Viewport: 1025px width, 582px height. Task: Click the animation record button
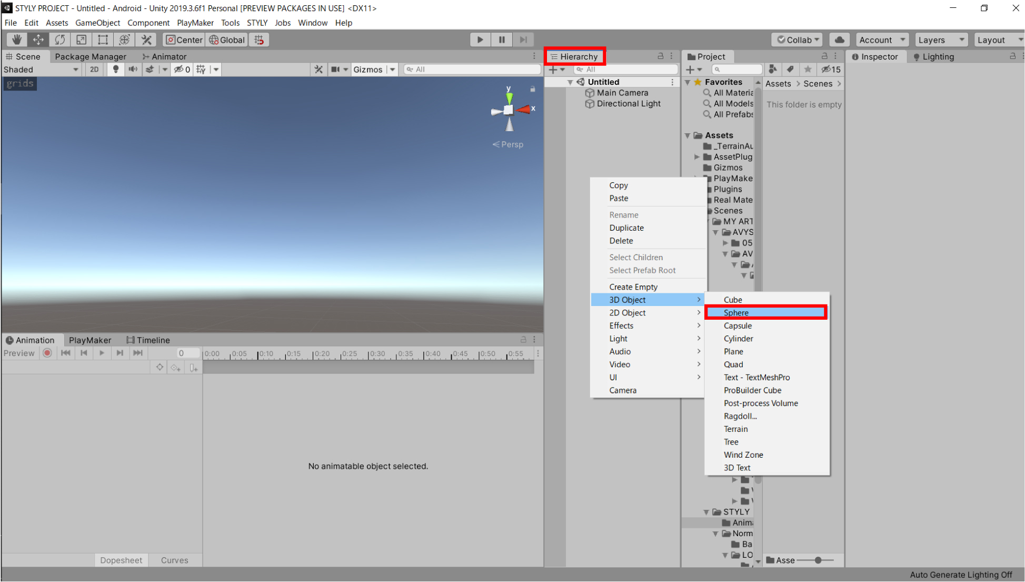47,353
